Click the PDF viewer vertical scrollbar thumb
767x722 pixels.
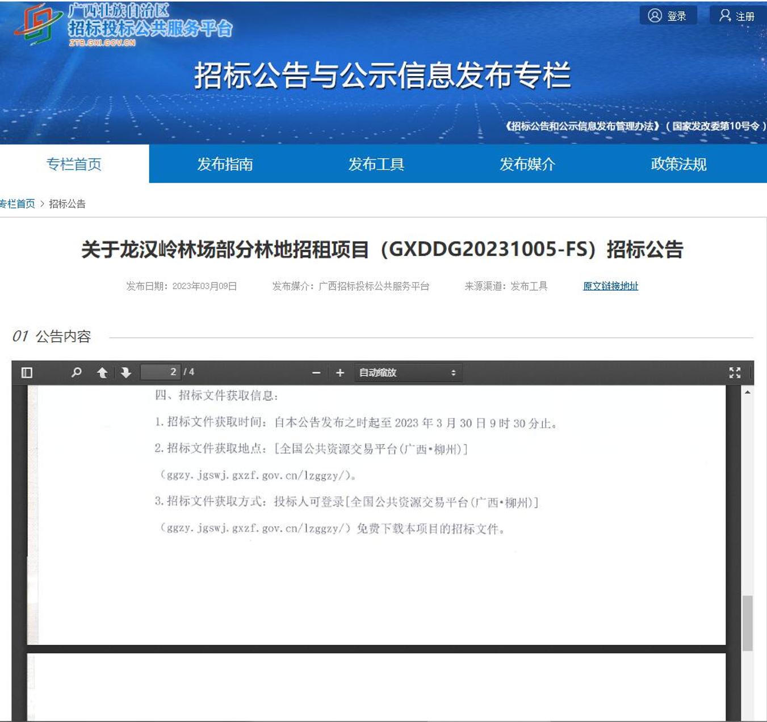747,623
